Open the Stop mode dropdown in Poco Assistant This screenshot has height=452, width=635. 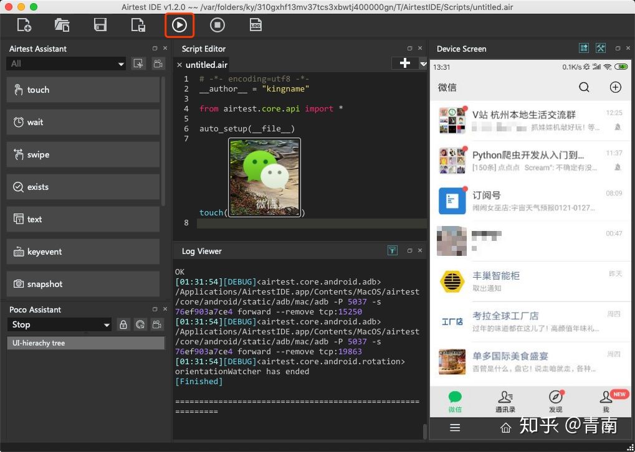[x=59, y=324]
